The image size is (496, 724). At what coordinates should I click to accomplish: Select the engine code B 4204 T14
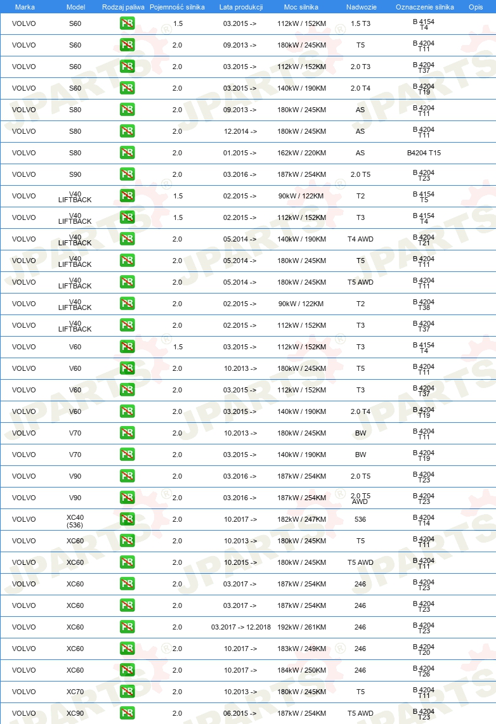point(424,520)
